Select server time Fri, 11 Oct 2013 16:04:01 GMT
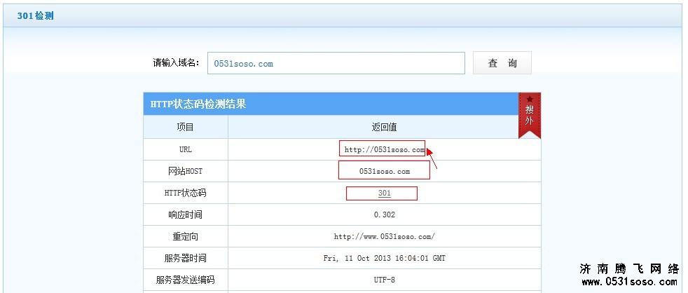Image resolution: width=688 pixels, height=293 pixels. (x=385, y=258)
